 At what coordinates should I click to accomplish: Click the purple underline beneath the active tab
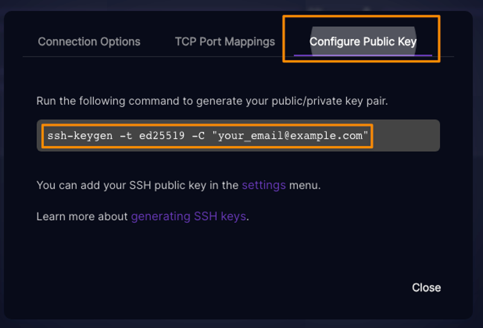point(363,55)
